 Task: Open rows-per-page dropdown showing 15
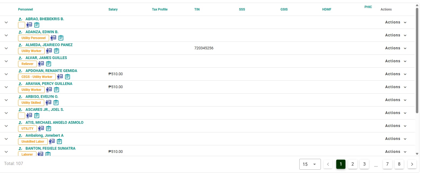(310, 164)
